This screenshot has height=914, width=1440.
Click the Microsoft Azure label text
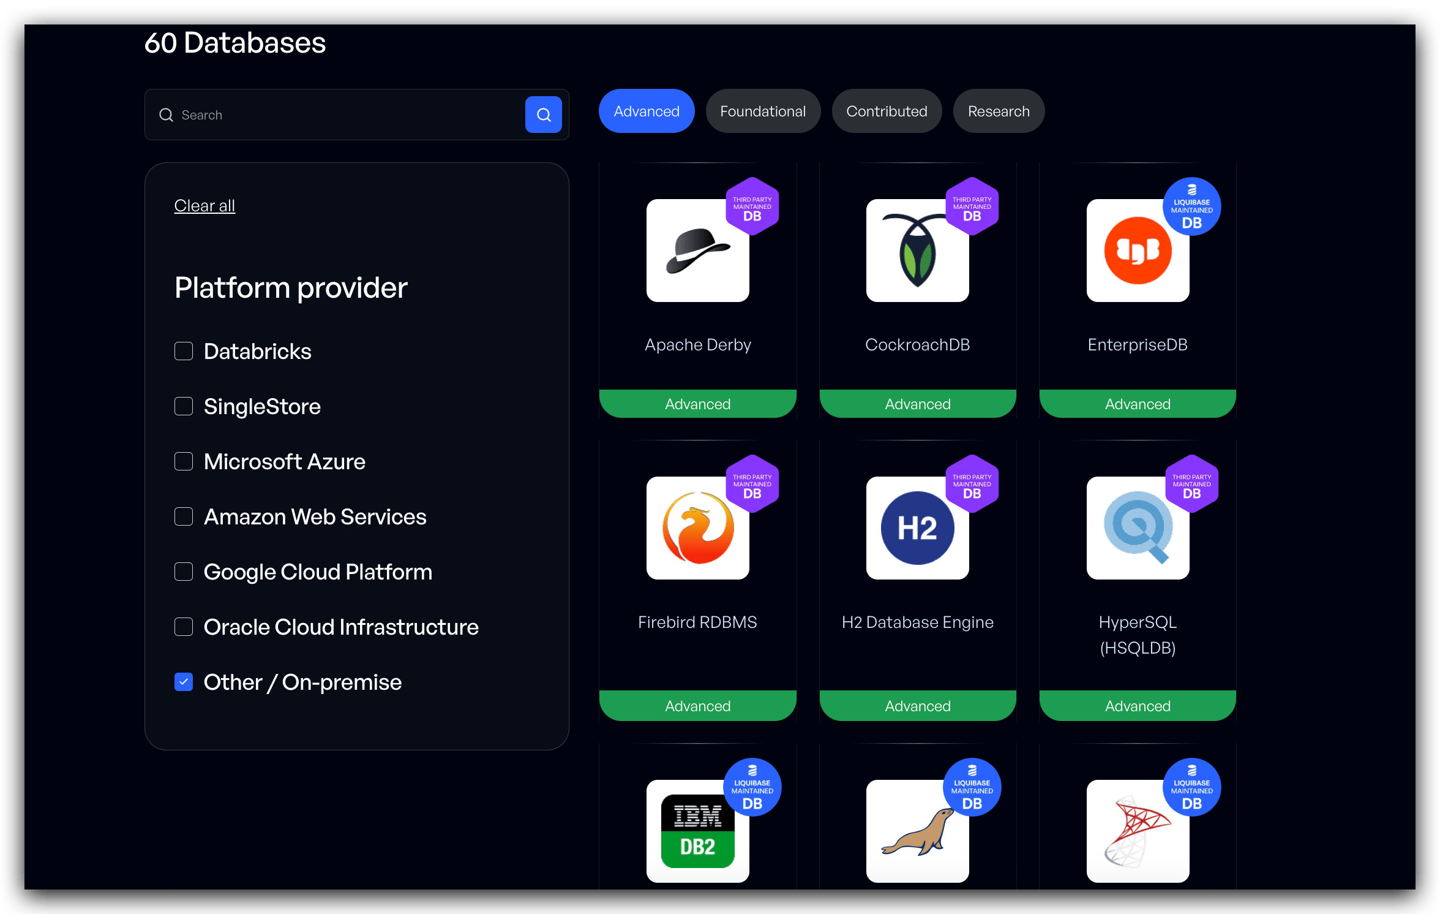284,461
